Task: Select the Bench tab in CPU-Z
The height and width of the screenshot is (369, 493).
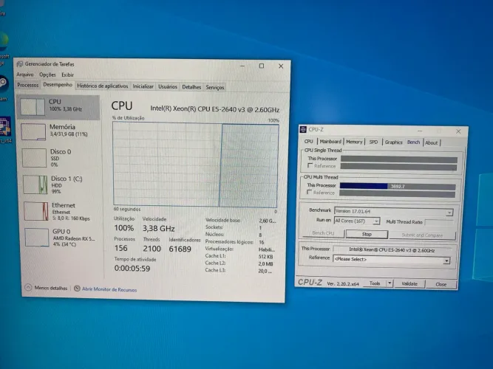Action: 413,142
